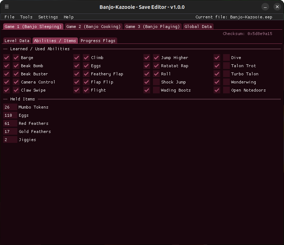Switch to Game 3 (Banjo Playing) tab
The height and width of the screenshot is (245, 284).
coord(153,27)
